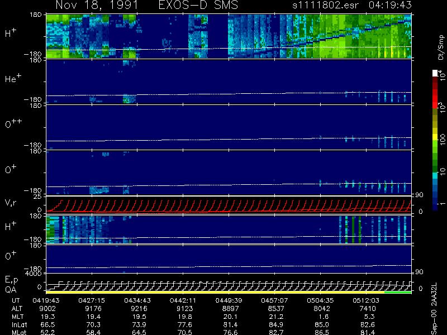Click InLat value '73.9'
Viewport: 447px width, 335px height.
(139, 324)
